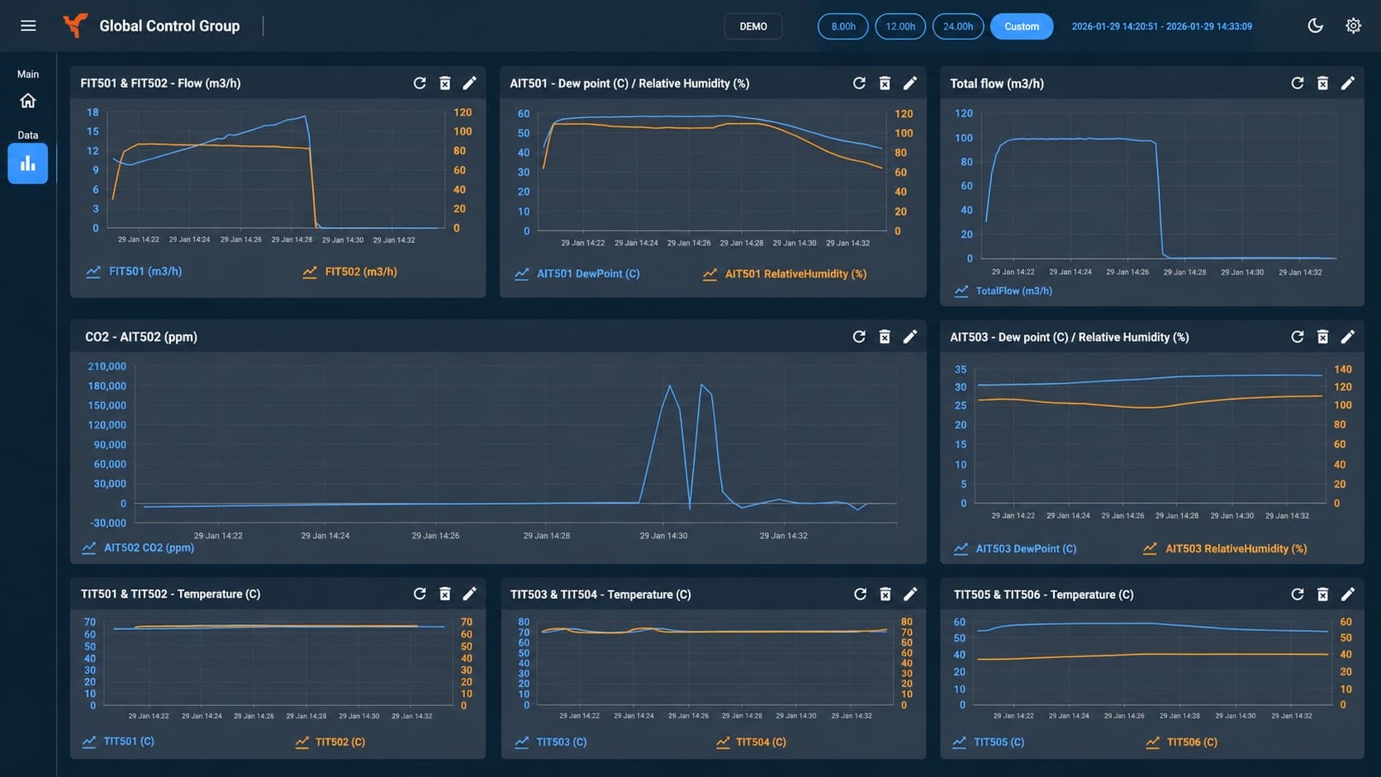Refresh the AIT501 Dew point chart
Screen dimensions: 1381x777
point(859,83)
